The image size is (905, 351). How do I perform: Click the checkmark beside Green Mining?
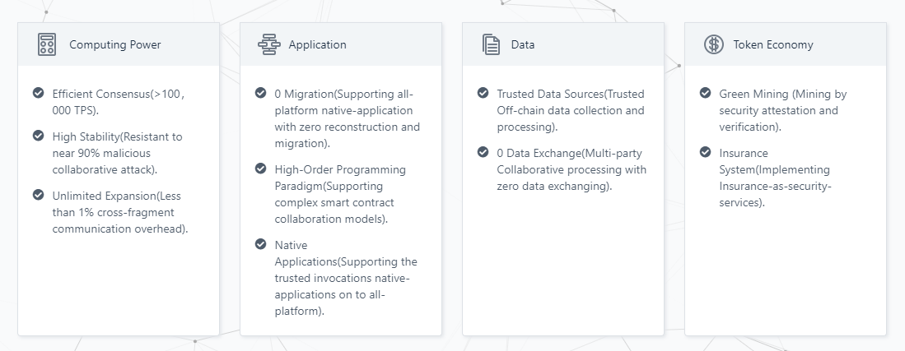coord(706,93)
